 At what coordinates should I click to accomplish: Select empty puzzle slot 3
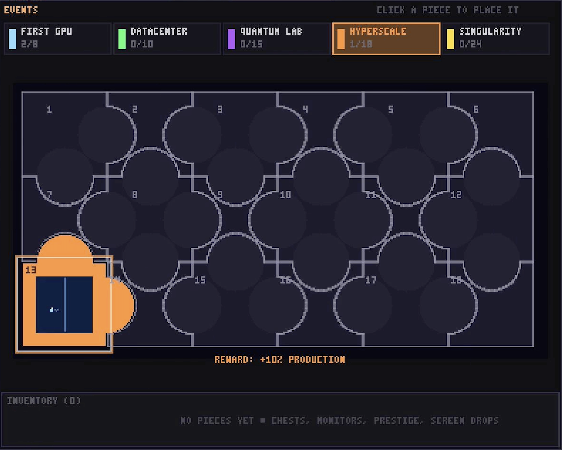point(235,135)
